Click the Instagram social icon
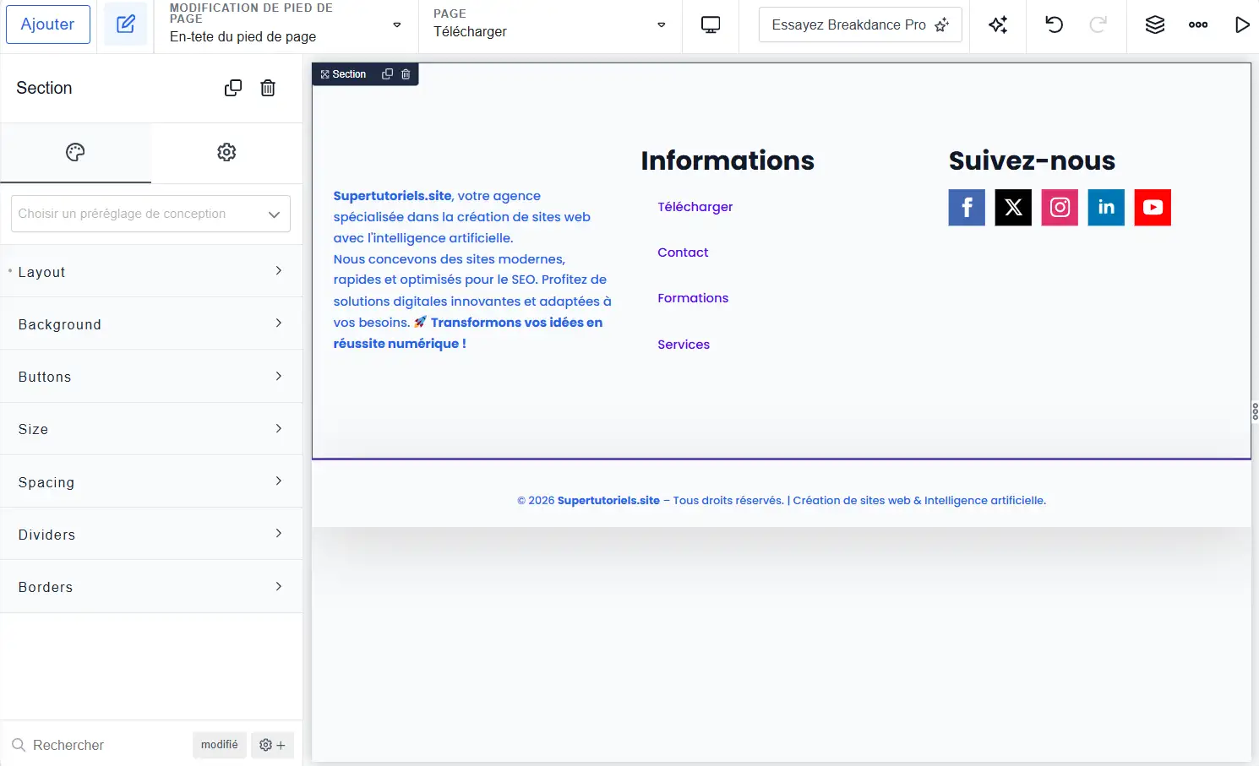 pyautogui.click(x=1060, y=207)
